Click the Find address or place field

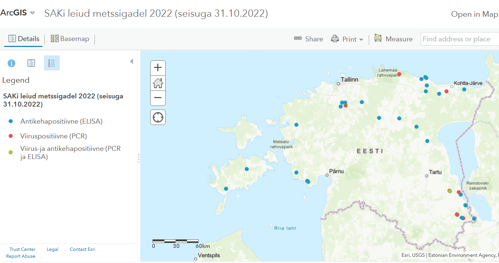tap(459, 39)
